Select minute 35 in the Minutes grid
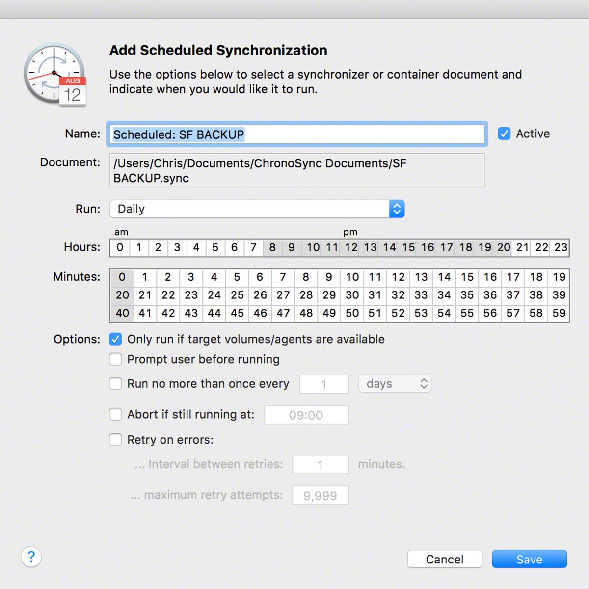Viewport: 589px width, 589px height. point(467,295)
